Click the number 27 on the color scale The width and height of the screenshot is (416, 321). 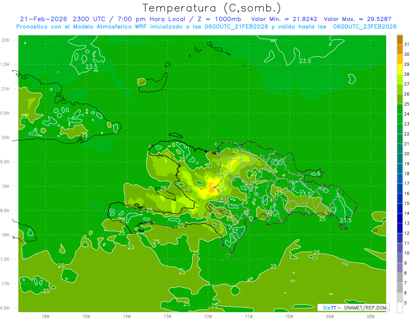point(407,84)
